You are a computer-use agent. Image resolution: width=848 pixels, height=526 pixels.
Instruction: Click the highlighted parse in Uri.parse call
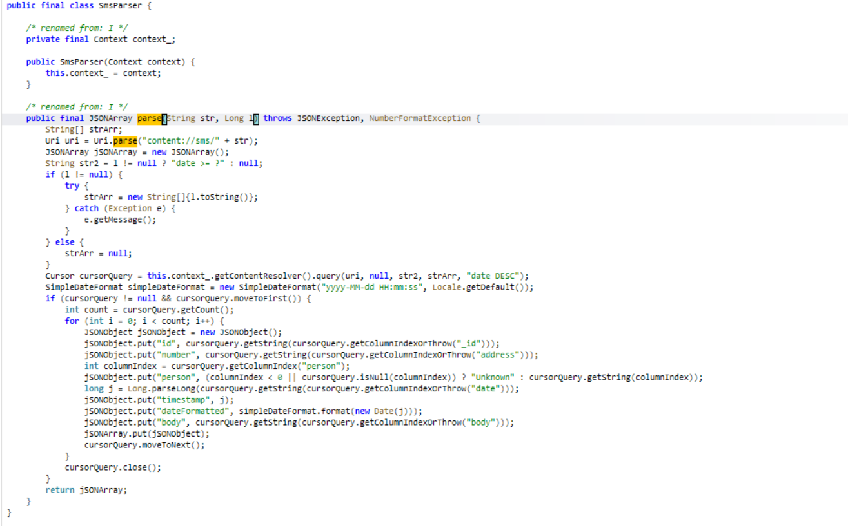point(125,141)
